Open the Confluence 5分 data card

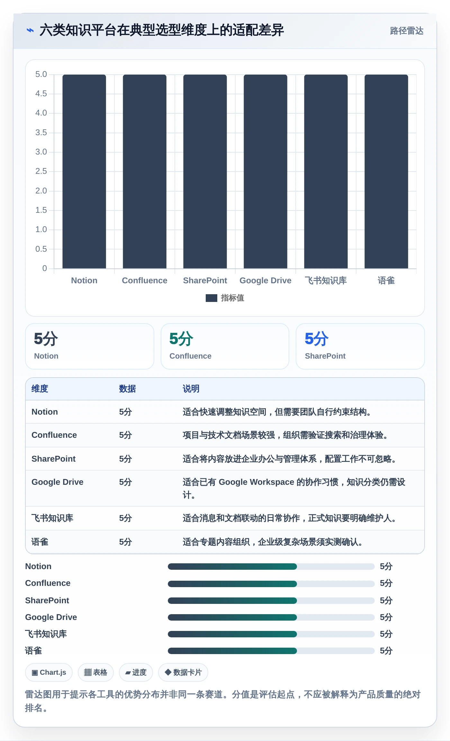pos(225,346)
